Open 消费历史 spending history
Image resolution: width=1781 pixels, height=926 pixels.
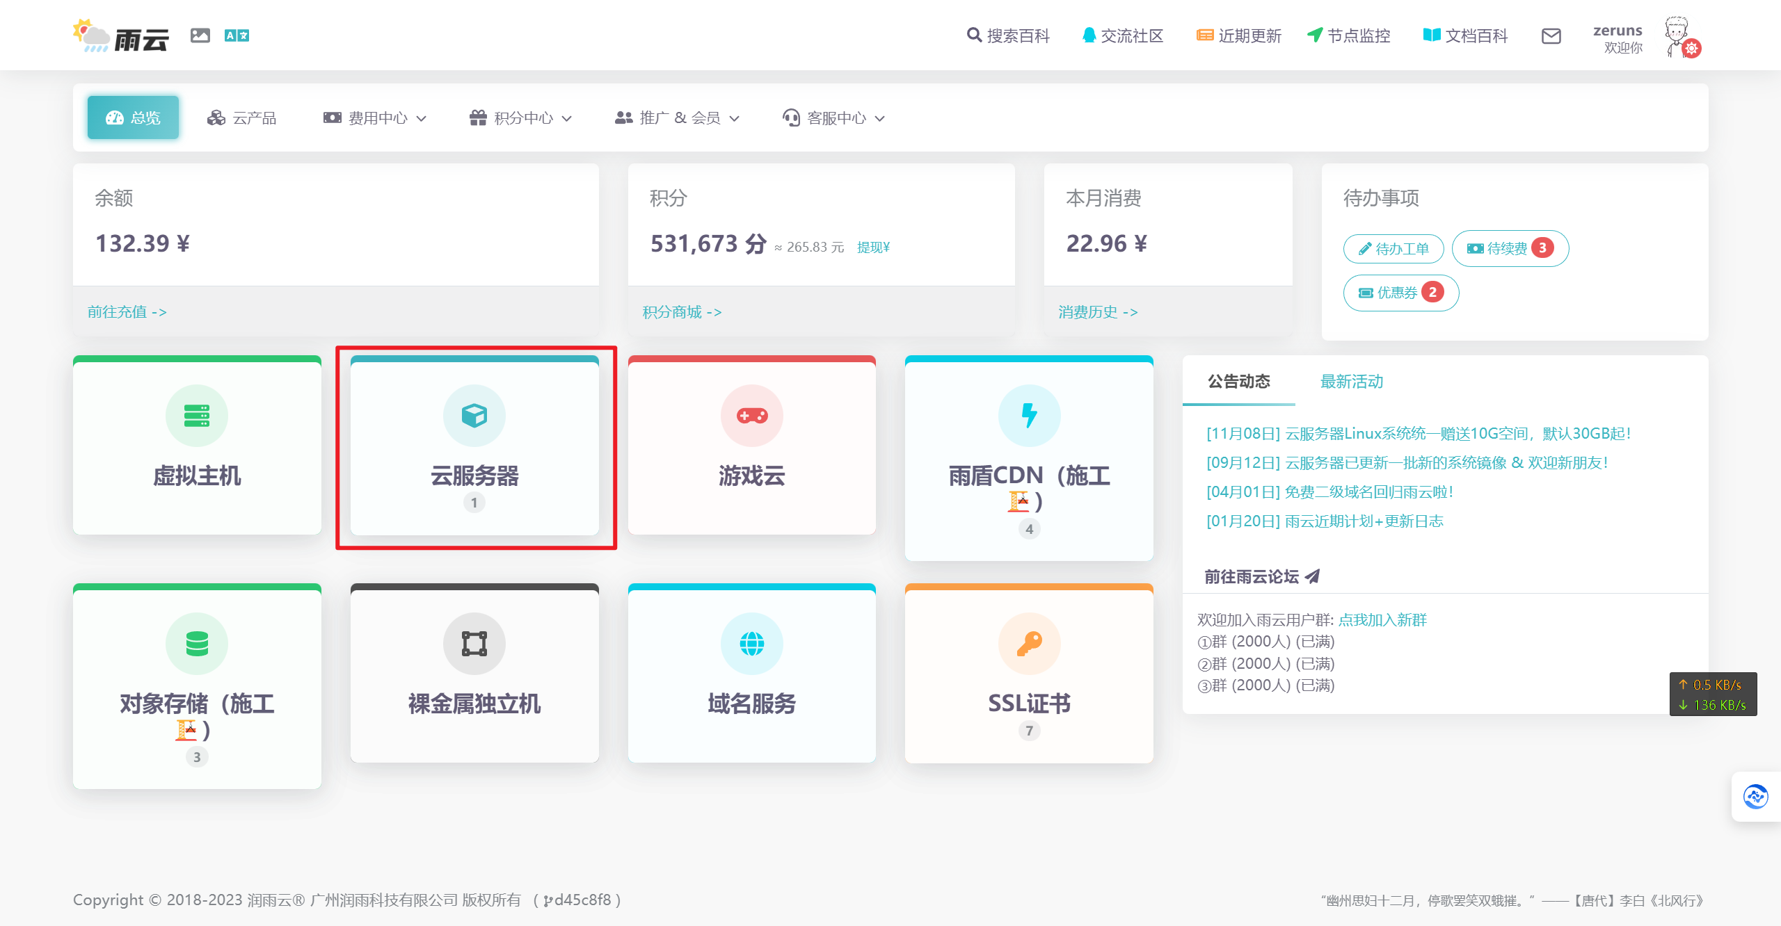click(x=1099, y=312)
